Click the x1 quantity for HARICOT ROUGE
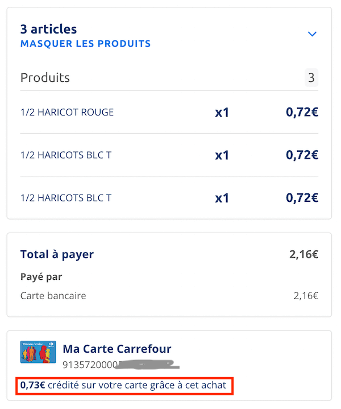The height and width of the screenshot is (409, 341). point(222,113)
